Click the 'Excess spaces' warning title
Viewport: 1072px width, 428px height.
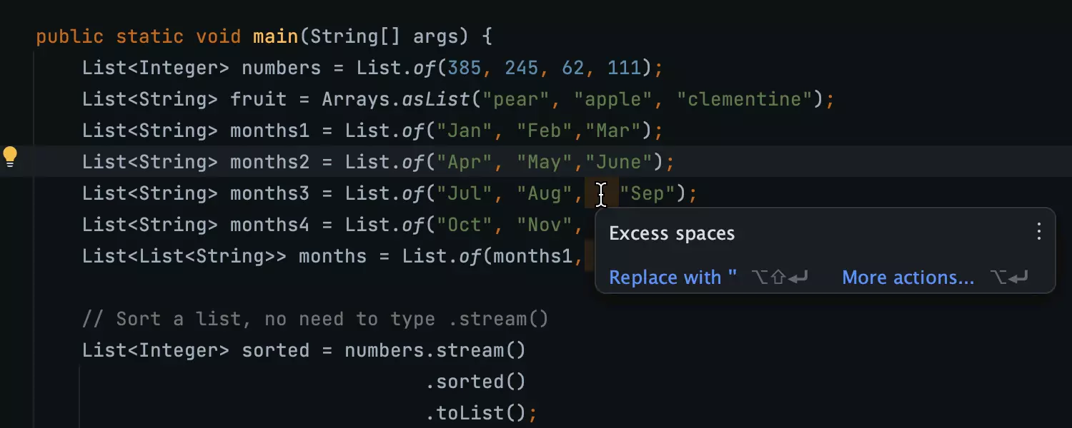point(671,233)
